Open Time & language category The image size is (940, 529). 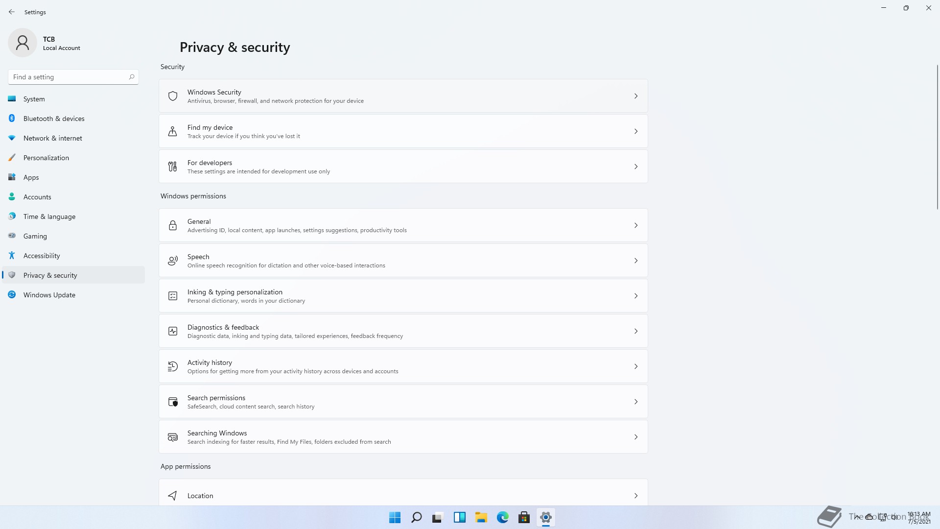coord(73,216)
